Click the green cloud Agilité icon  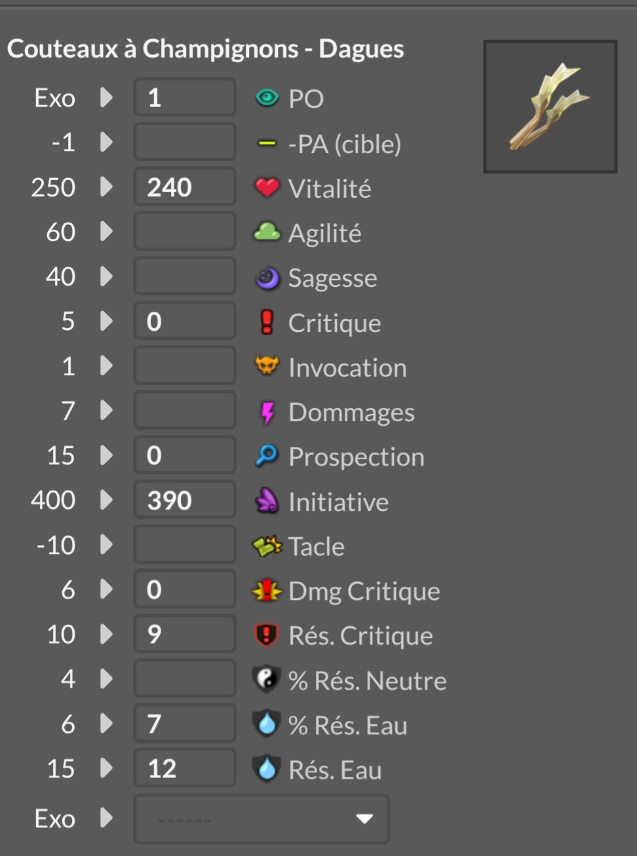(x=267, y=232)
